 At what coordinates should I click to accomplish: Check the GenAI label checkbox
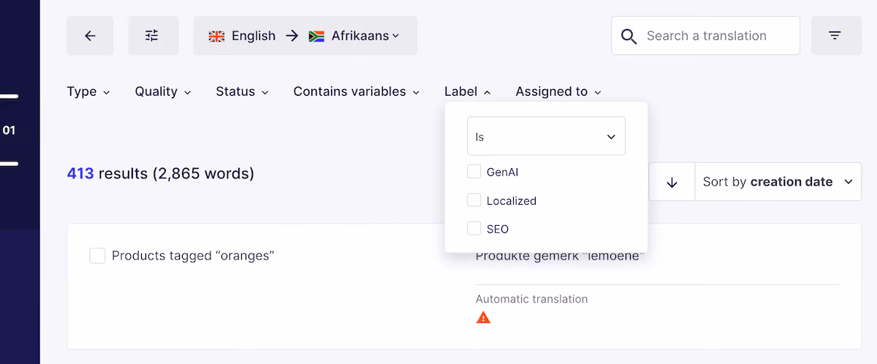point(474,172)
